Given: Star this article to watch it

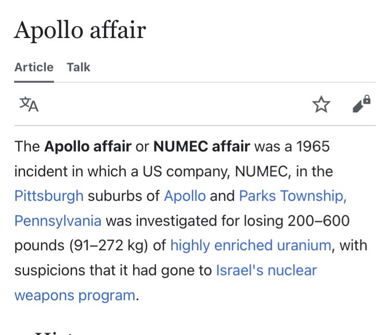Looking at the screenshot, I should (x=321, y=105).
